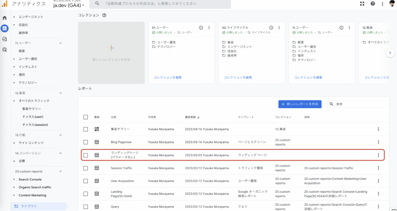
Task: Tick the Session Traffic row checkbox
Action: pos(85,168)
